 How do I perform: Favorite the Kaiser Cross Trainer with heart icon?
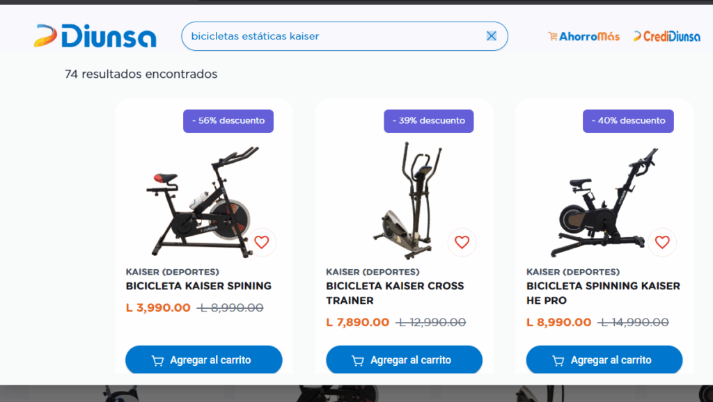(462, 242)
